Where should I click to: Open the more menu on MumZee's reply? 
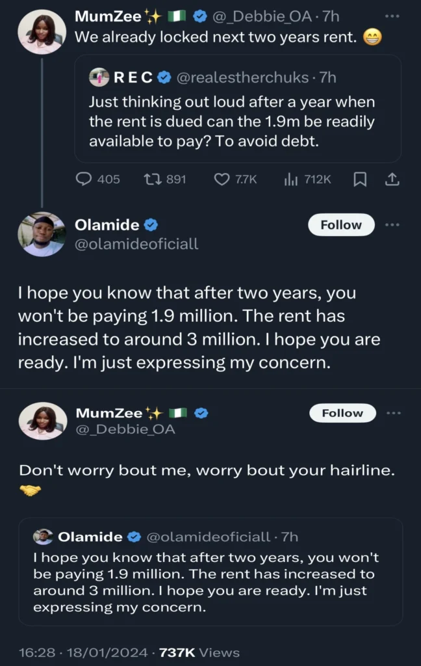(392, 412)
